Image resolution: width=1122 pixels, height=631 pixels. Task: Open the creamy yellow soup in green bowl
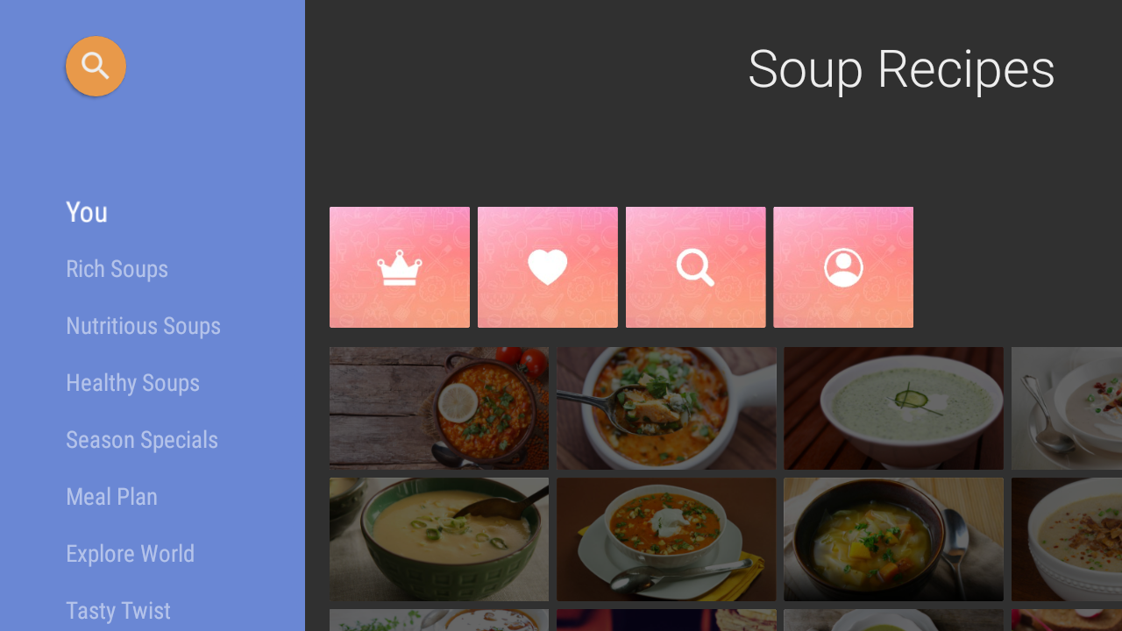coord(439,539)
